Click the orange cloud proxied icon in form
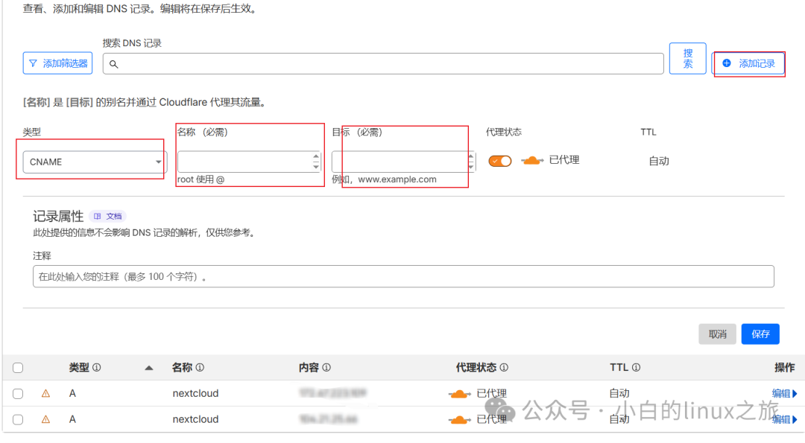The image size is (805, 443). [532, 161]
